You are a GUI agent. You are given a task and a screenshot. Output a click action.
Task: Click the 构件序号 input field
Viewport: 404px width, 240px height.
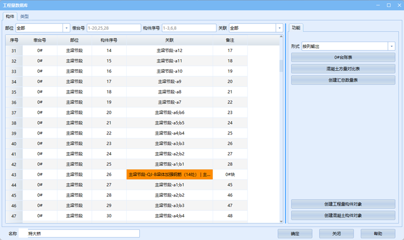189,28
